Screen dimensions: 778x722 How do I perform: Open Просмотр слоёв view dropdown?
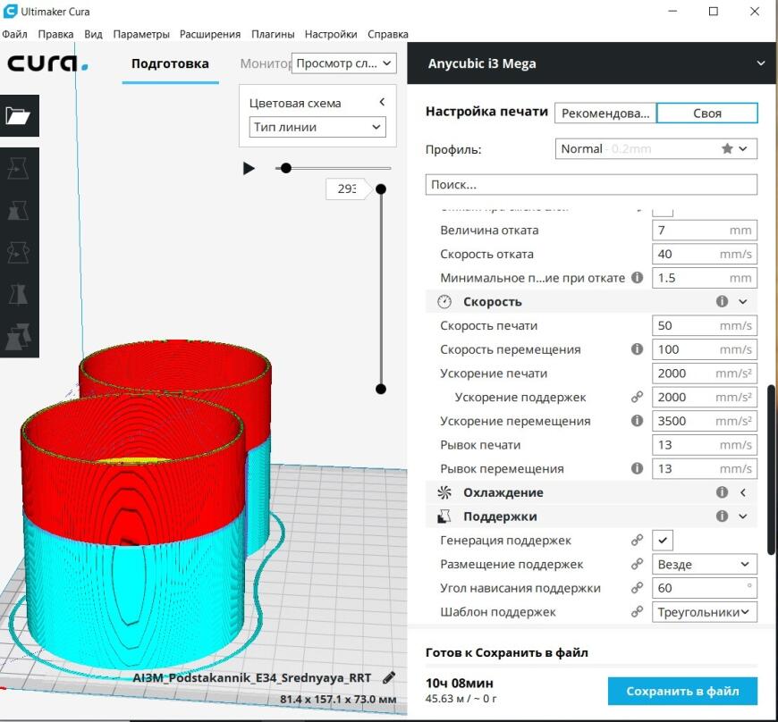pos(344,63)
